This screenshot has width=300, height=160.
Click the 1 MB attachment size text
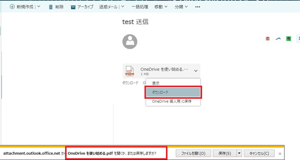pyautogui.click(x=145, y=74)
